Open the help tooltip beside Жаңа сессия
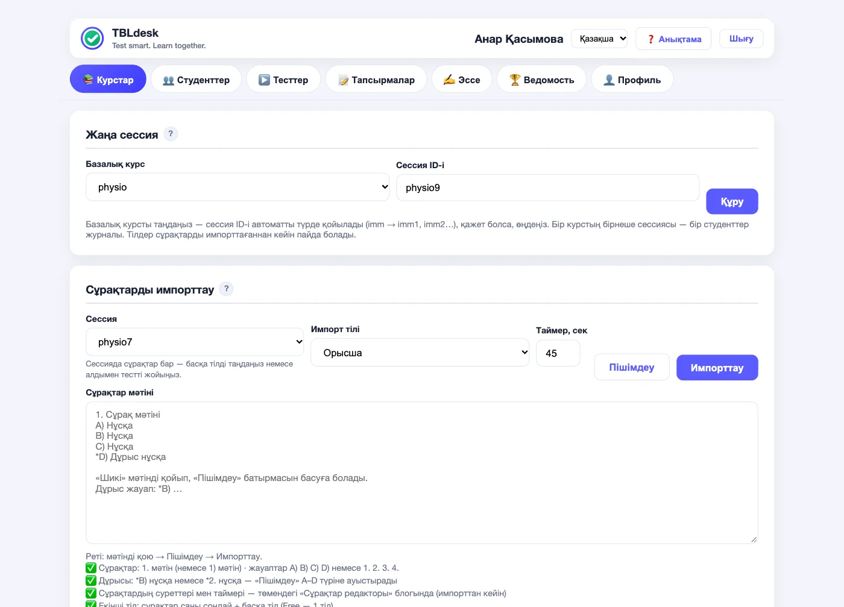This screenshot has height=607, width=844. pyautogui.click(x=171, y=134)
